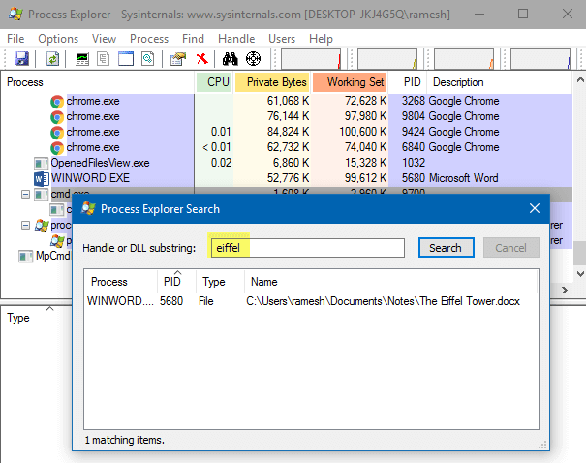Click the process list scroll down arrow

click(x=580, y=273)
